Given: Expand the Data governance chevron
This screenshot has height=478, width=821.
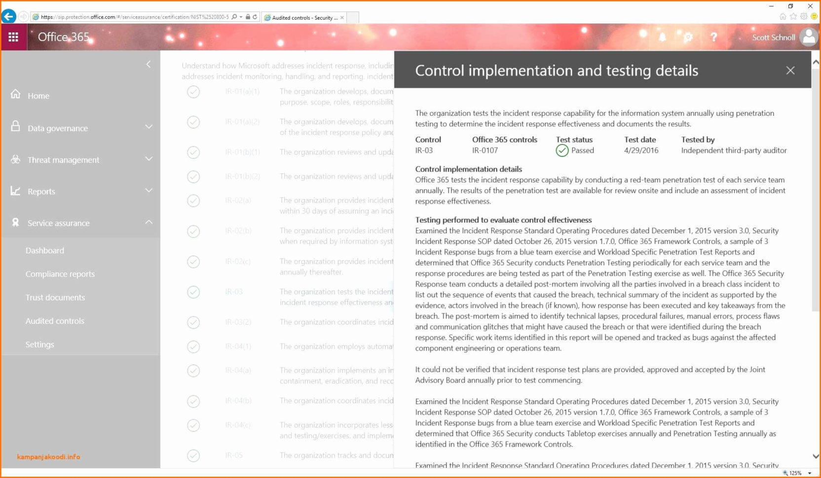Looking at the screenshot, I should coord(149,127).
